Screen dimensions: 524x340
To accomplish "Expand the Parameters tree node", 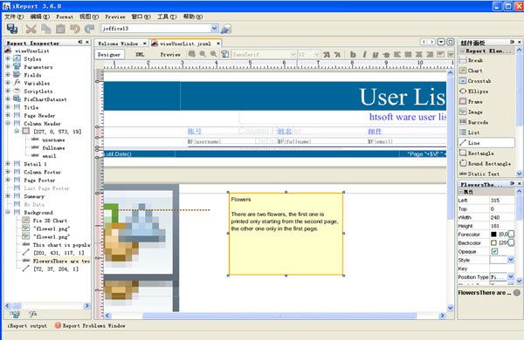I will [8, 66].
